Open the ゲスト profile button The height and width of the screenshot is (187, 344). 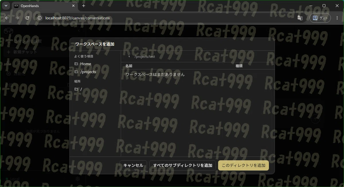point(320,18)
